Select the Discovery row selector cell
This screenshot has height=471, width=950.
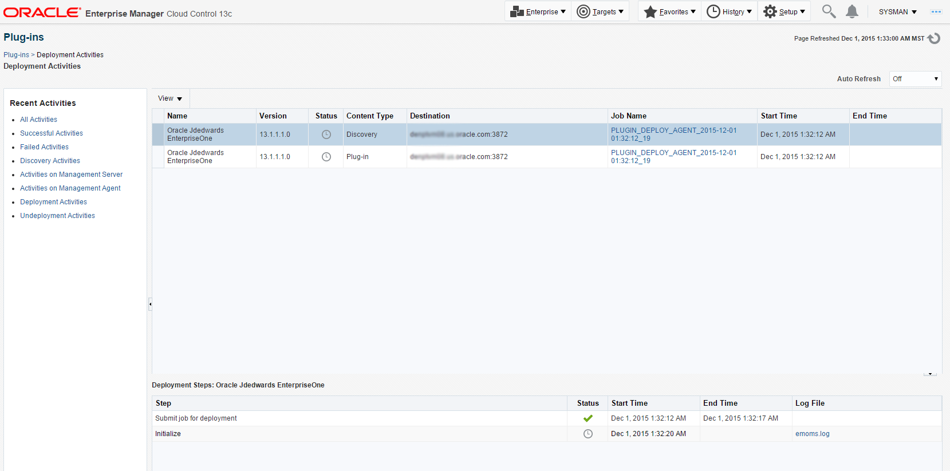pos(157,134)
